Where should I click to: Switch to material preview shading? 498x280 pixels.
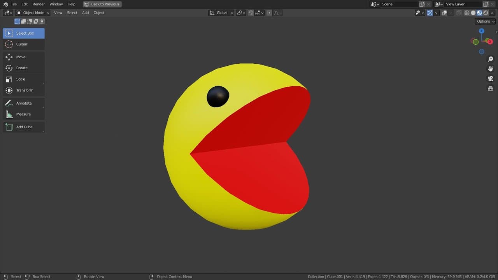tap(479, 13)
